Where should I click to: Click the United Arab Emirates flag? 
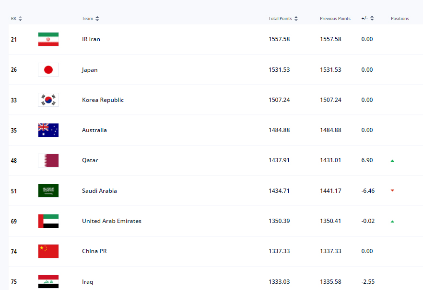[48, 221]
